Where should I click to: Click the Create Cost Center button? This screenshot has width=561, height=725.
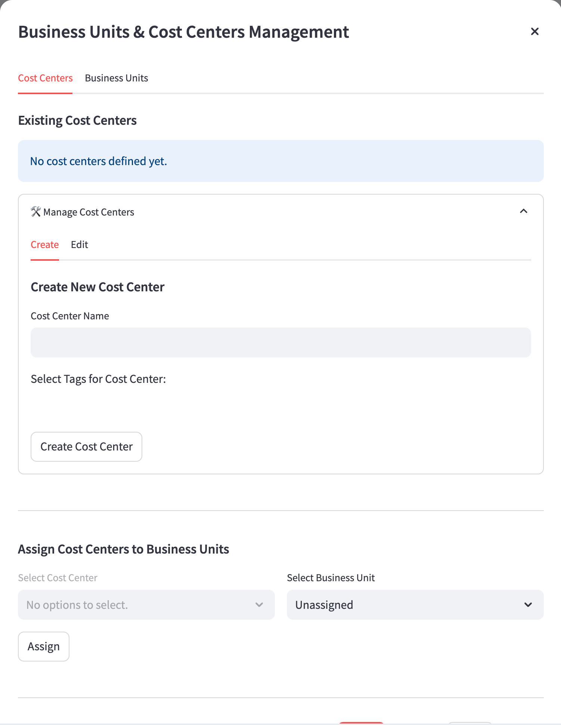click(86, 446)
